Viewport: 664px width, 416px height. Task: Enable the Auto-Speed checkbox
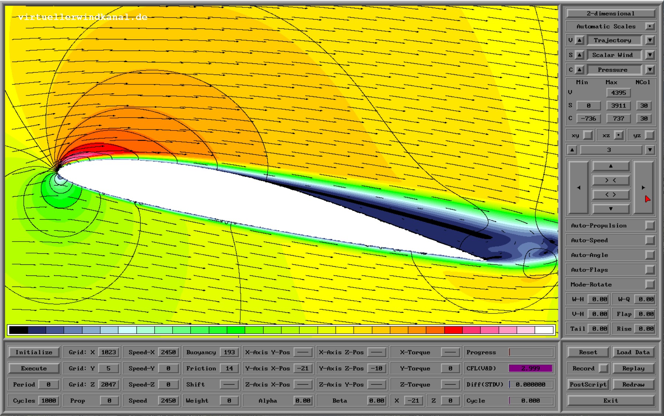(650, 240)
